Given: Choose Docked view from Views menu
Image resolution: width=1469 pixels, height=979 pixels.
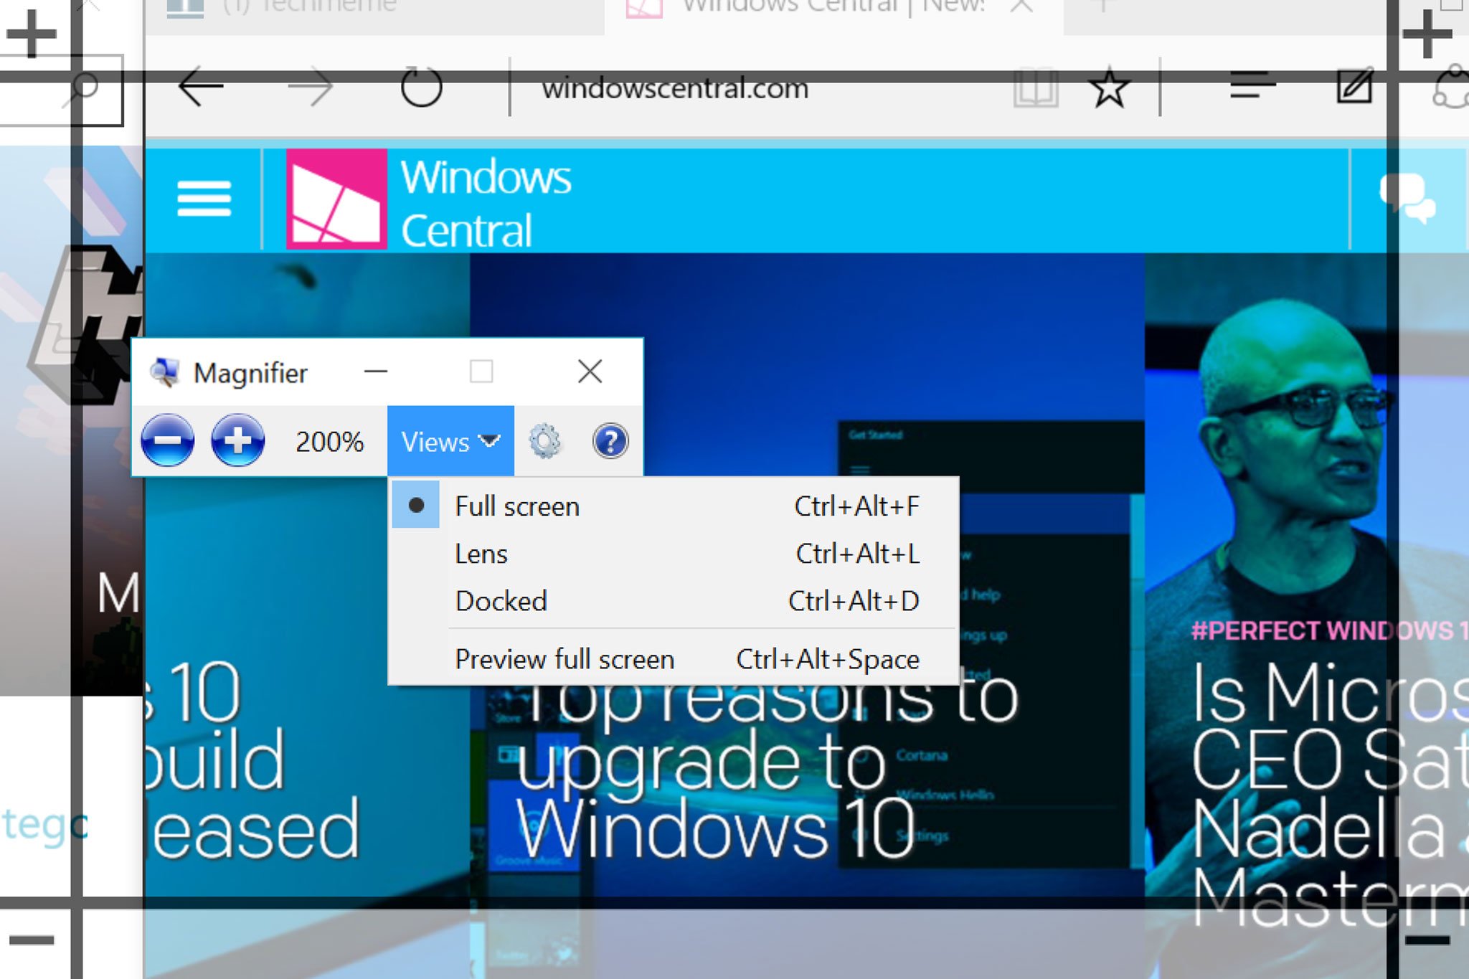Looking at the screenshot, I should [x=674, y=601].
